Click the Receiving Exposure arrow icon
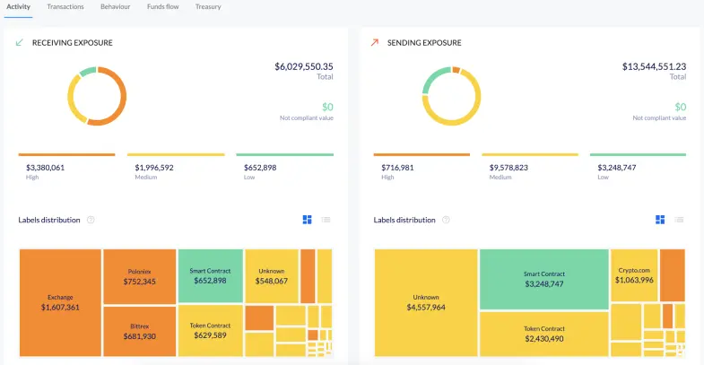The width and height of the screenshot is (704, 365). click(20, 43)
